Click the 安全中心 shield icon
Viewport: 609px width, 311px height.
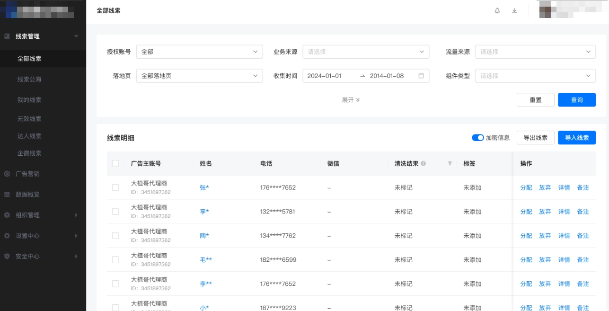pyautogui.click(x=6, y=256)
